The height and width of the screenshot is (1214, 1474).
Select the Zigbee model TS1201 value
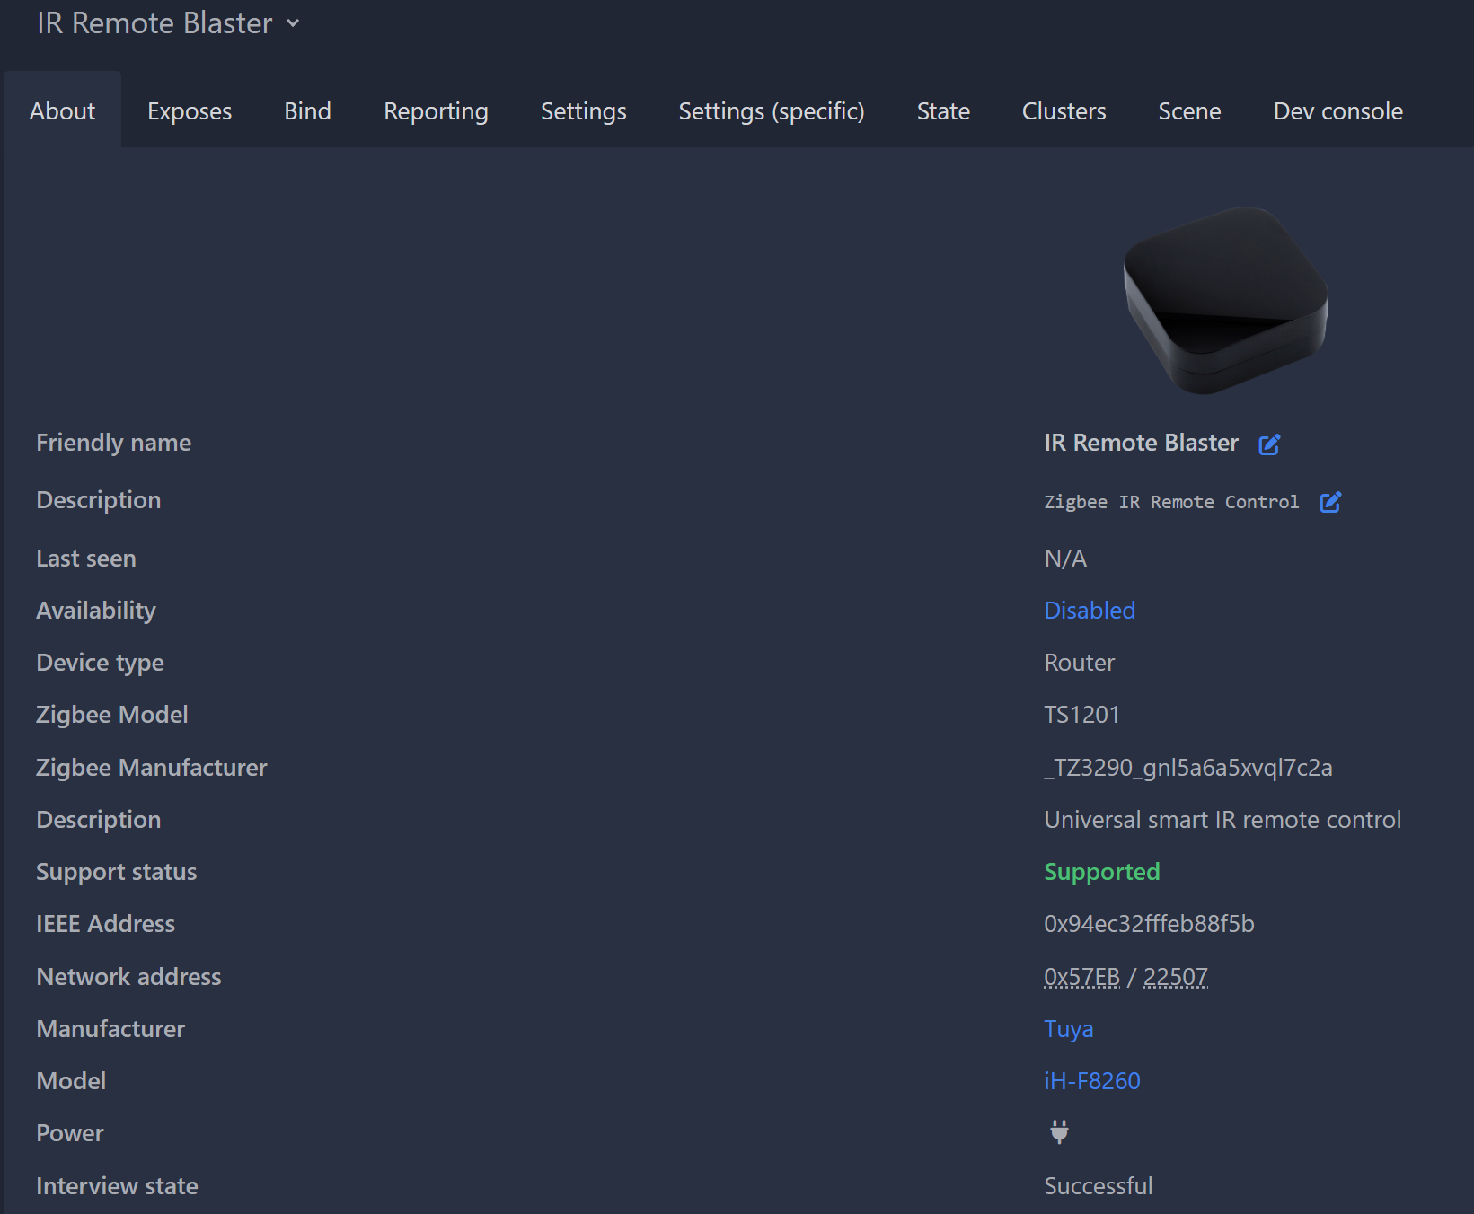click(x=1081, y=715)
